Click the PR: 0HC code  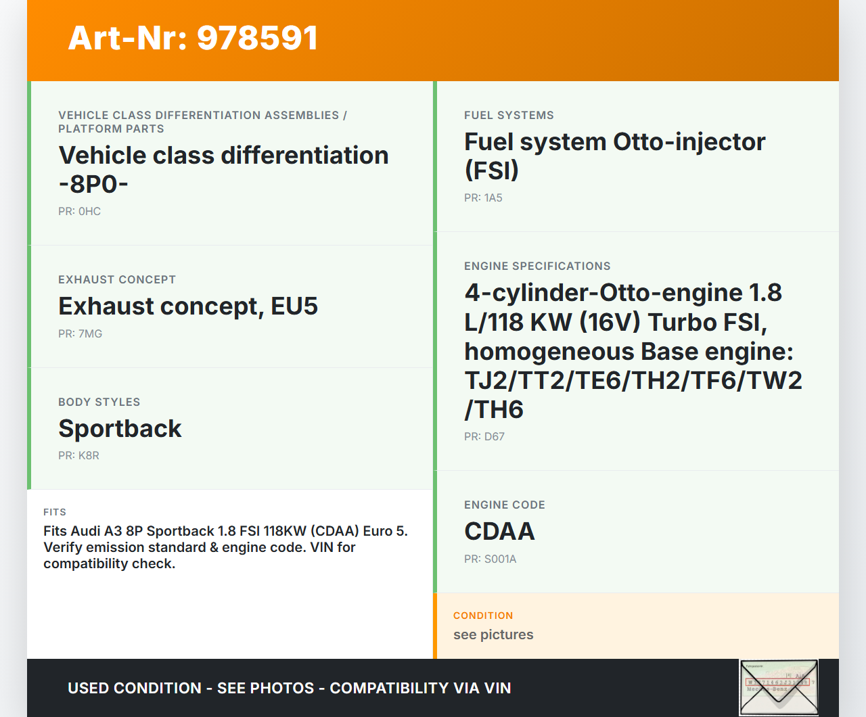click(79, 211)
